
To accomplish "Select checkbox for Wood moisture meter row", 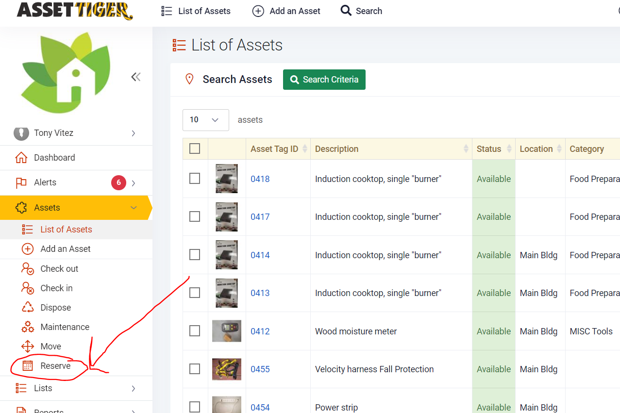I will (195, 331).
